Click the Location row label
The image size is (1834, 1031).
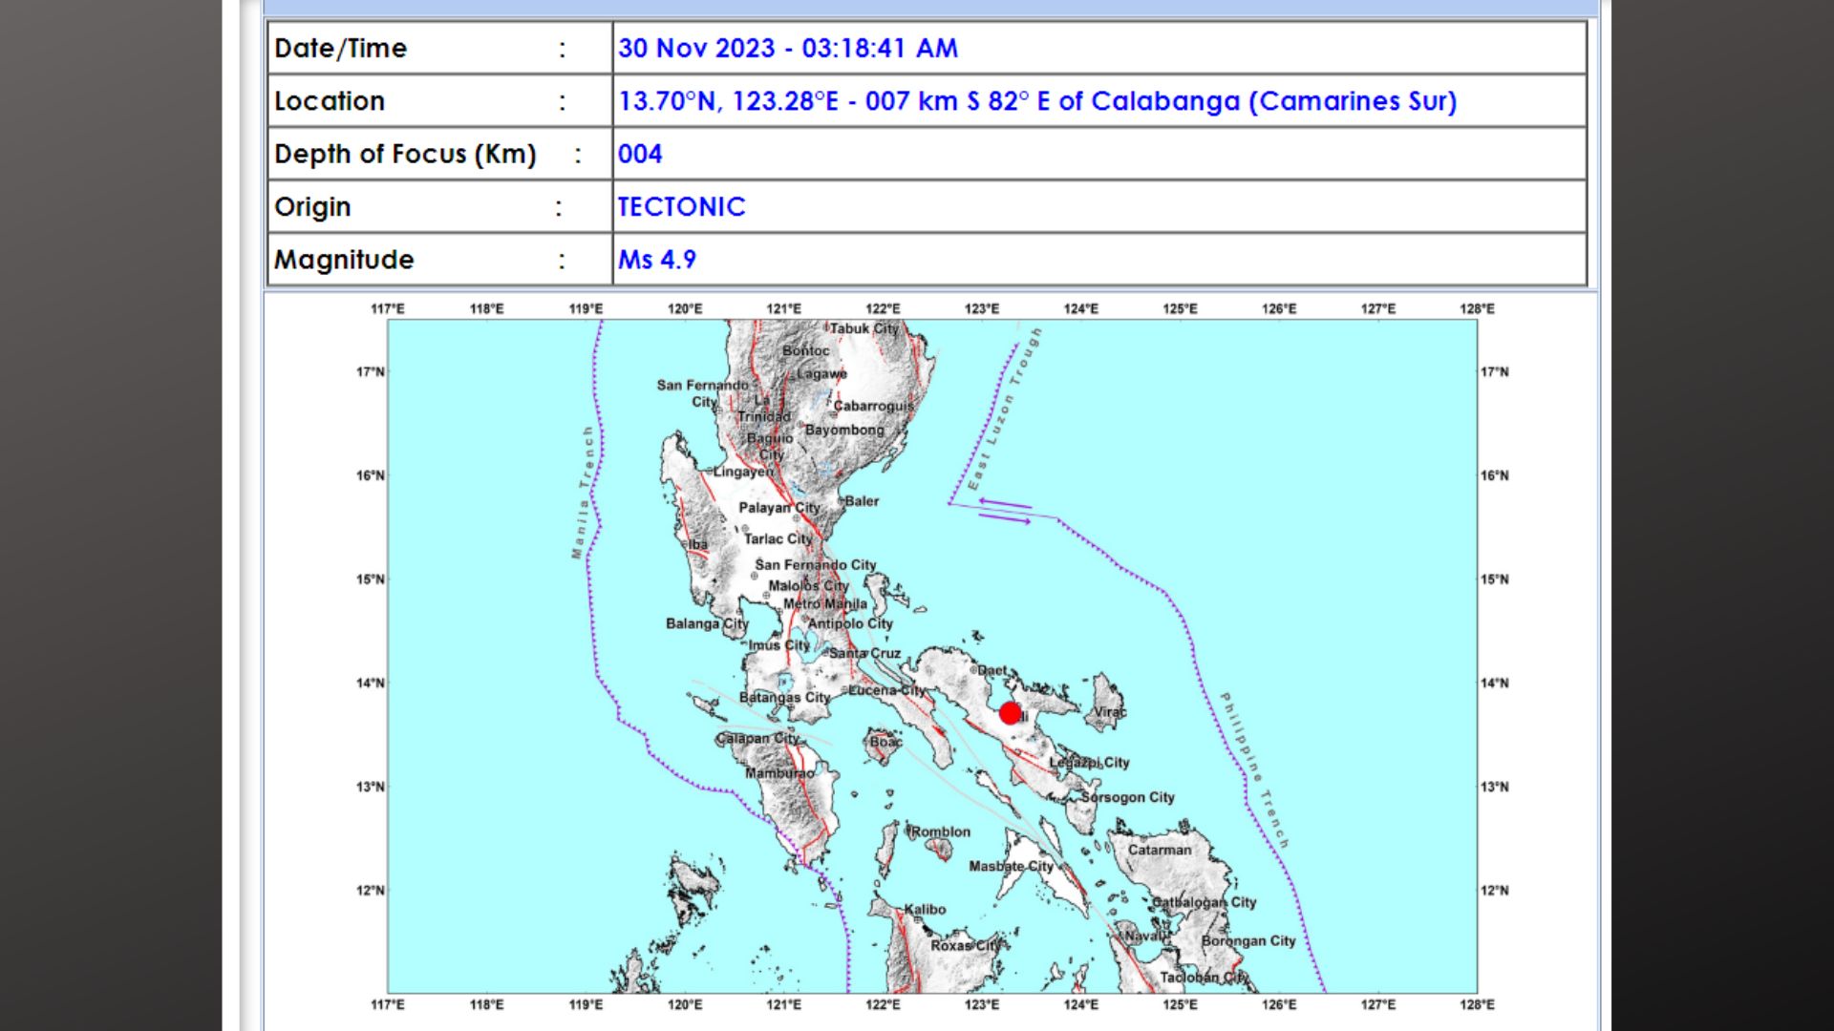330,101
